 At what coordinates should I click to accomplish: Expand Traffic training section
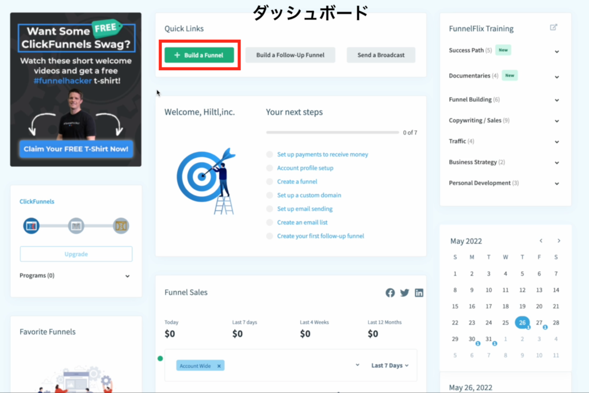[557, 142]
